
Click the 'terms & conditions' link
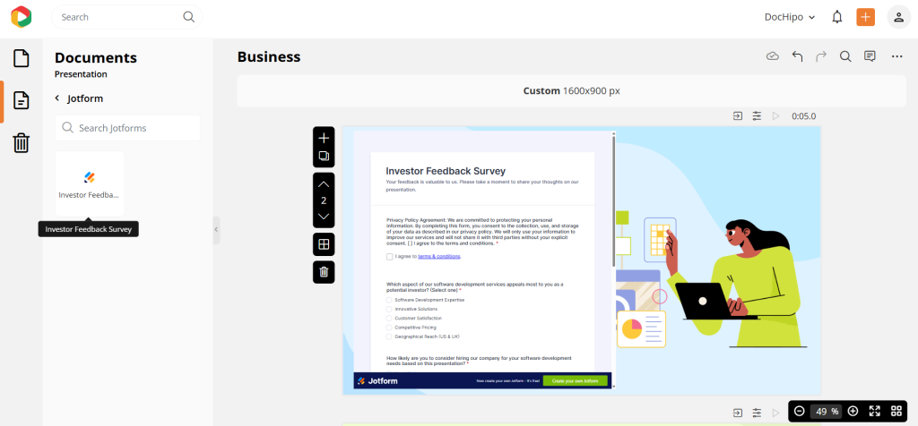439,256
